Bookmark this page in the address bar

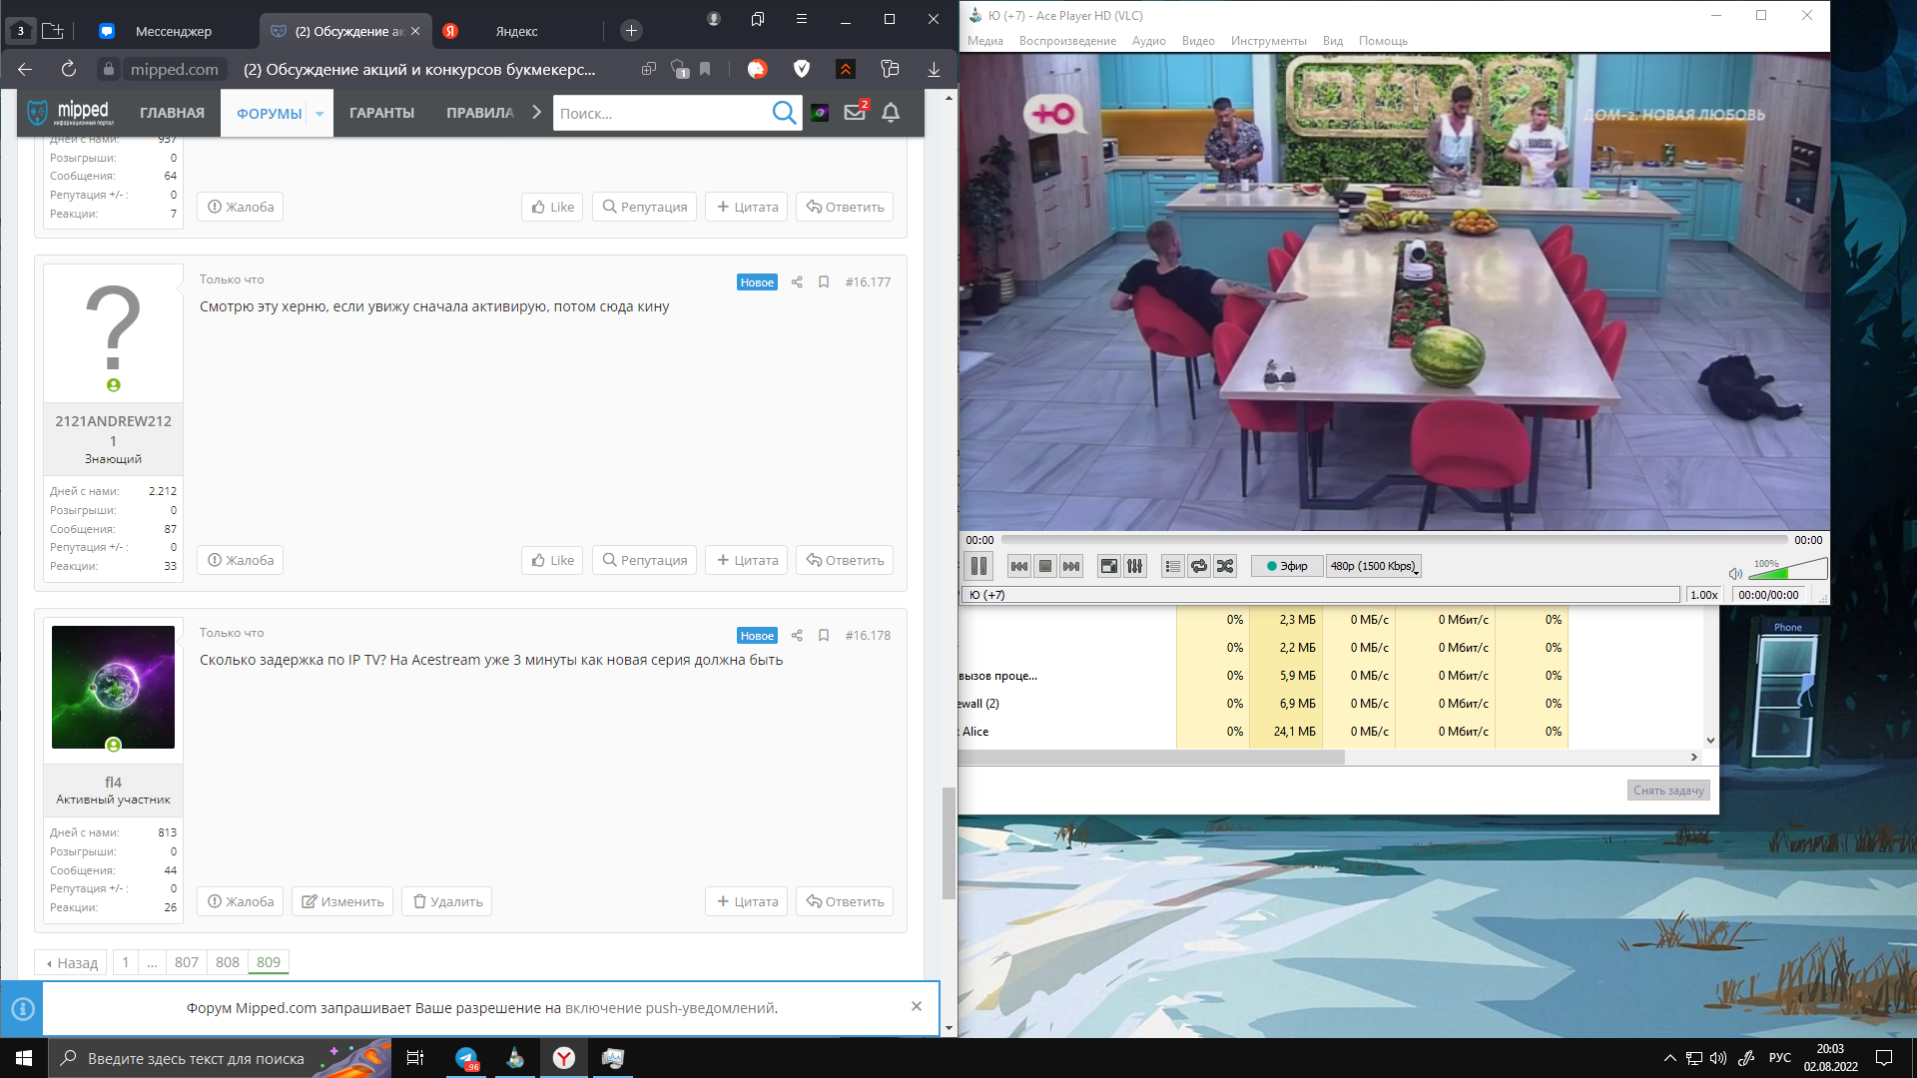pos(705,69)
